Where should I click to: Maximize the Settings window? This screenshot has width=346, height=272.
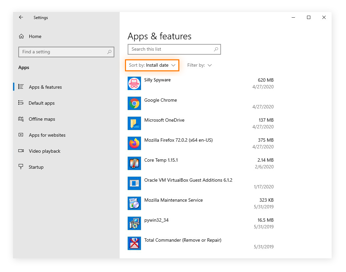(x=308, y=17)
